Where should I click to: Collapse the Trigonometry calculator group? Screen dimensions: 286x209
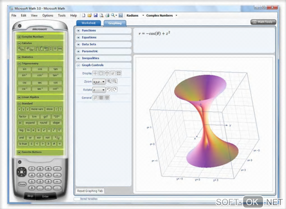pyautogui.click(x=19, y=64)
